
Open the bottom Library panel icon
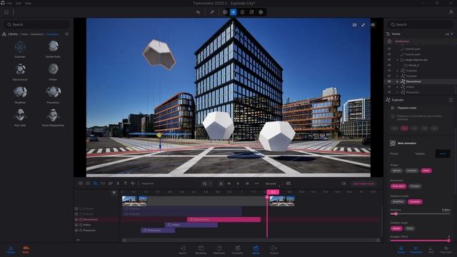11,250
